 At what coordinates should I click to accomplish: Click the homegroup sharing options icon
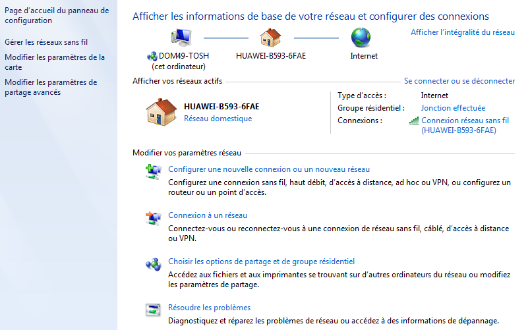(x=153, y=265)
